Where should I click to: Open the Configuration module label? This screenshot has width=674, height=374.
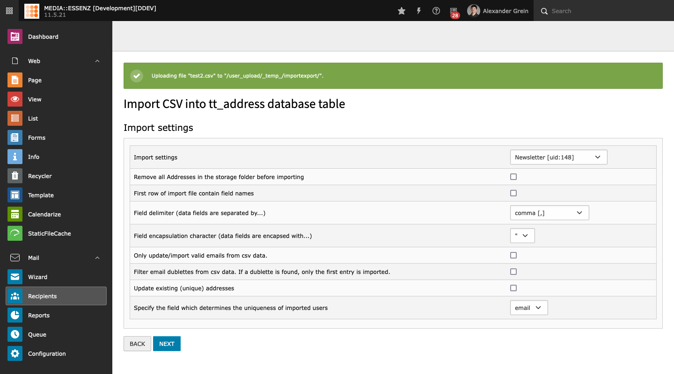(47, 353)
